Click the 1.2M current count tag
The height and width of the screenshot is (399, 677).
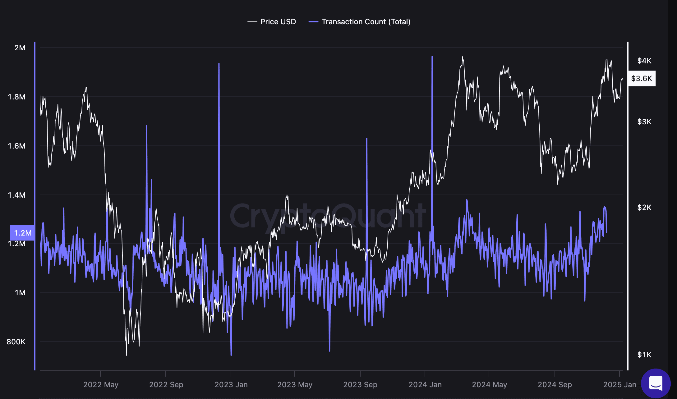[x=23, y=233]
